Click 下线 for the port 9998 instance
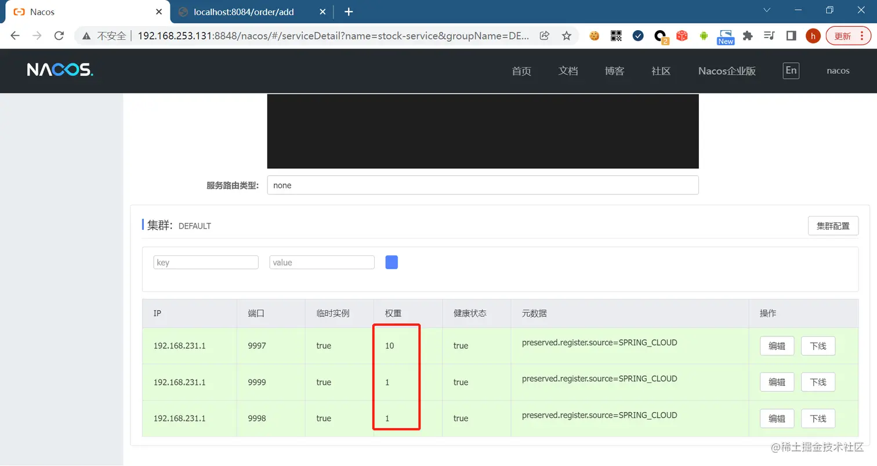The width and height of the screenshot is (877, 466). click(x=818, y=418)
